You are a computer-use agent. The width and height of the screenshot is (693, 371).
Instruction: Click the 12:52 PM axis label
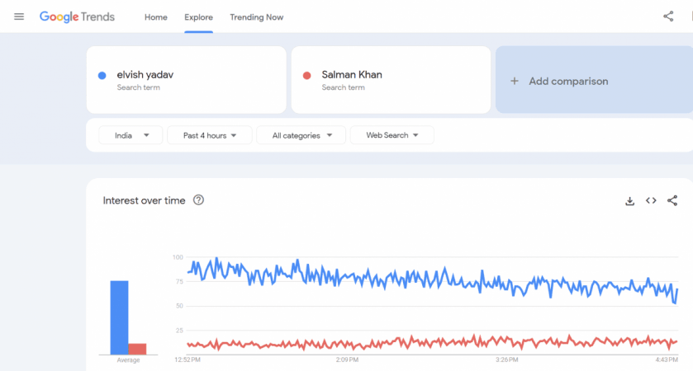[187, 360]
